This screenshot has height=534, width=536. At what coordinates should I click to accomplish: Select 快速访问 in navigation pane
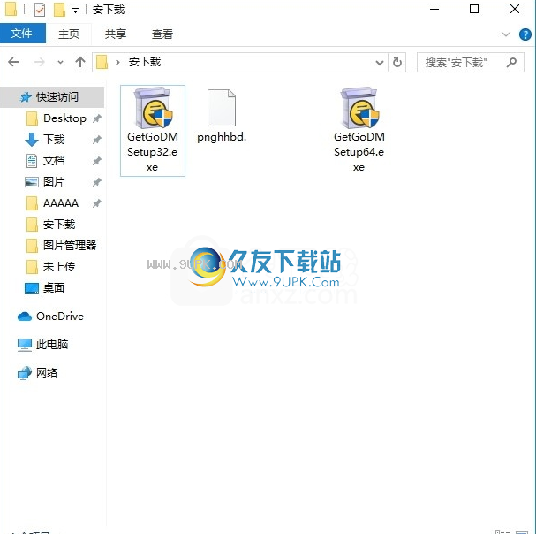pos(52,97)
